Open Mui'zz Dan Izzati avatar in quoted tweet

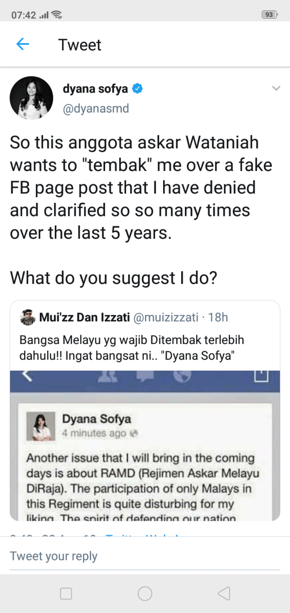tap(28, 317)
